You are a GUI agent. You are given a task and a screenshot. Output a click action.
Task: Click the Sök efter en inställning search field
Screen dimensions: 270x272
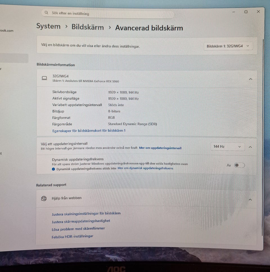(107, 13)
